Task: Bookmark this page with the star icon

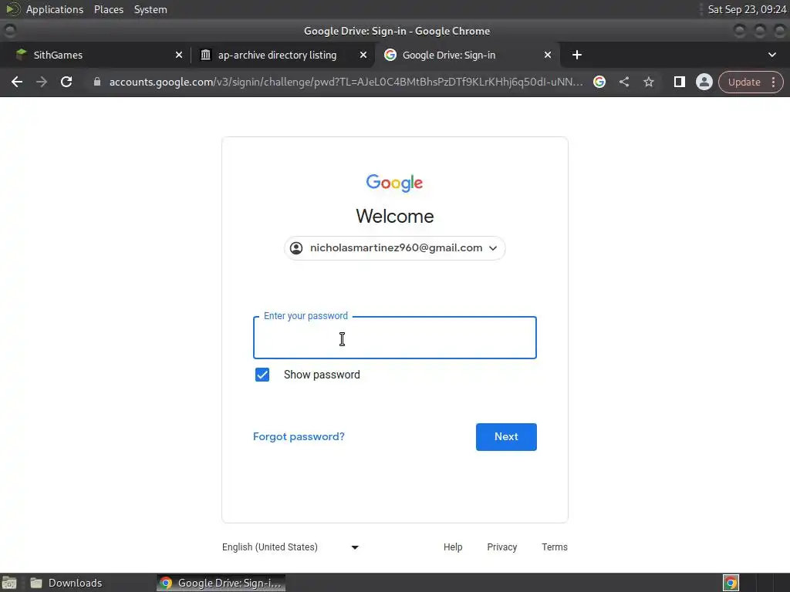Action: click(648, 82)
